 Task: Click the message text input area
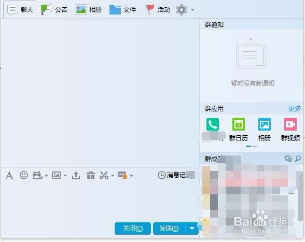[x=99, y=201]
